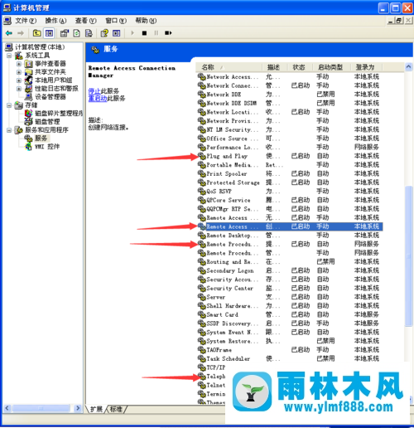Open the Help question mark toolbar icon
Image resolution: width=414 pixels, height=428 pixels.
coord(104,33)
